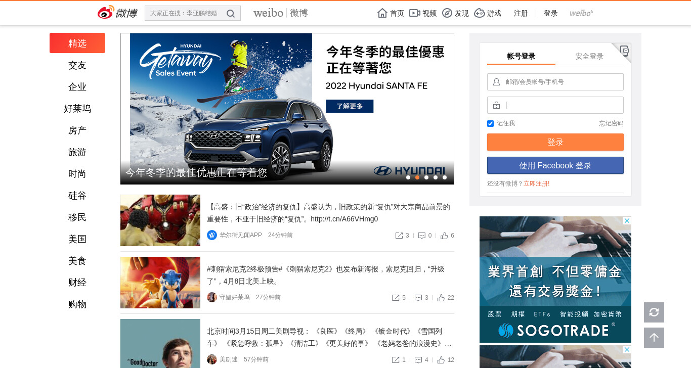Share the 刺猬索尼克2 post

pos(396,298)
